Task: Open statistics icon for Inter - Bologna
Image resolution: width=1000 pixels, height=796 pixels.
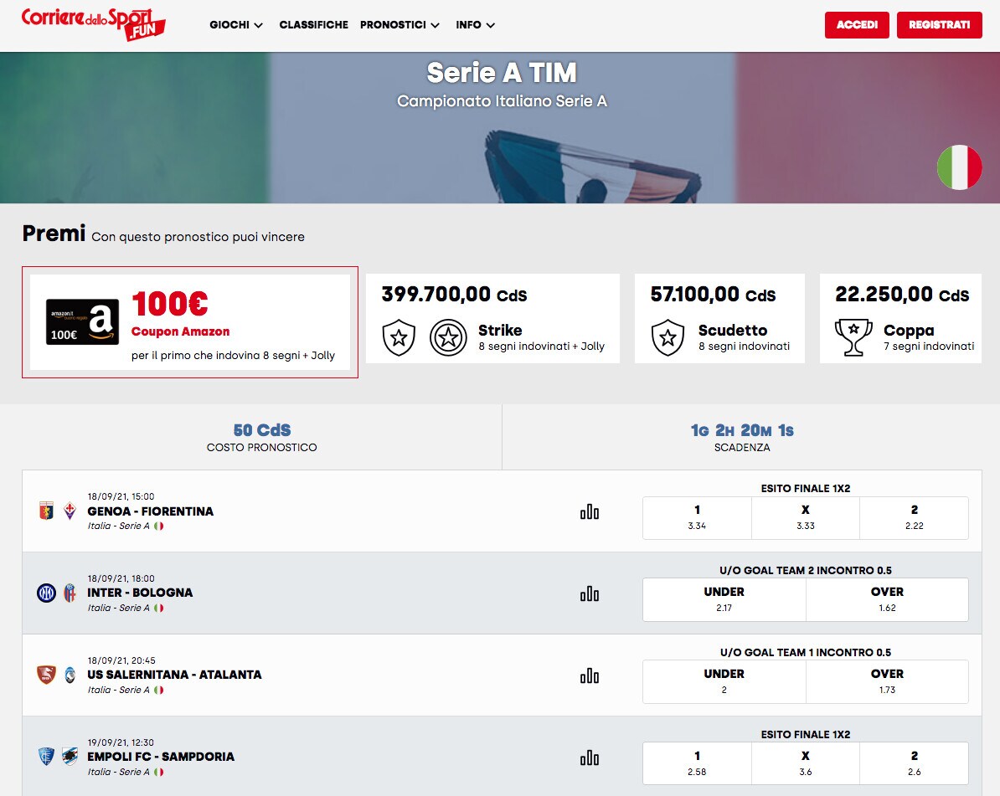Action: (x=590, y=594)
